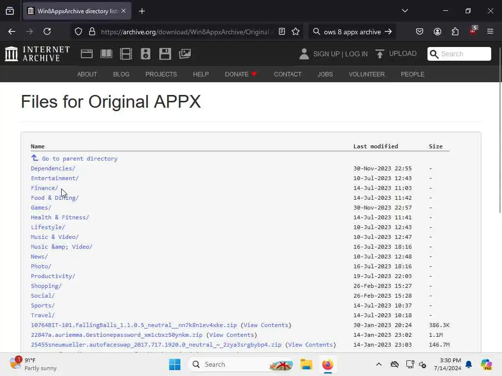Click the taskbar Search box
The image size is (502, 376).
(241, 364)
